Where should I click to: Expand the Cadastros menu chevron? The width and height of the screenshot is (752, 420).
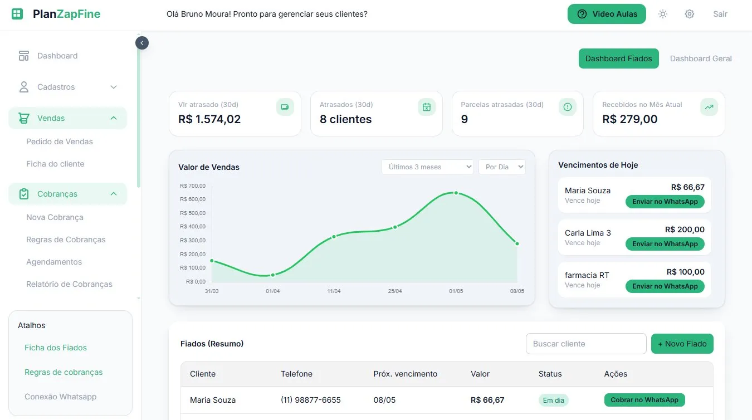[114, 87]
